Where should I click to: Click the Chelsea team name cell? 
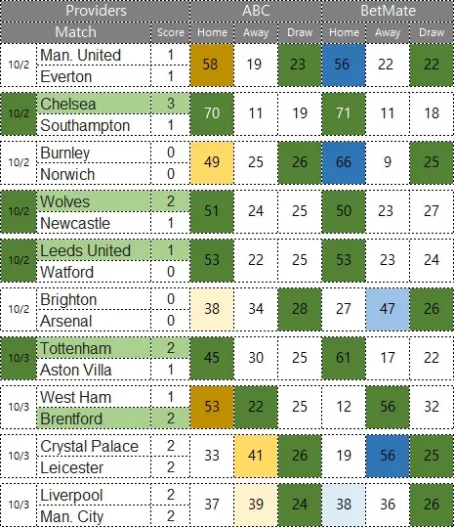pyautogui.click(x=94, y=104)
